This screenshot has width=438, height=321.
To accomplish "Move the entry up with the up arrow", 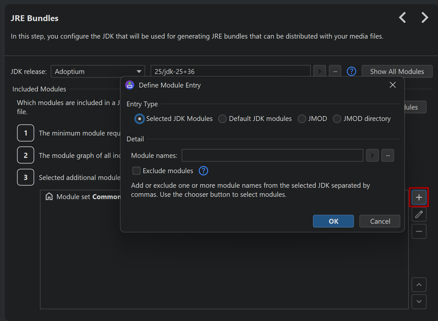I will pyautogui.click(x=419, y=285).
